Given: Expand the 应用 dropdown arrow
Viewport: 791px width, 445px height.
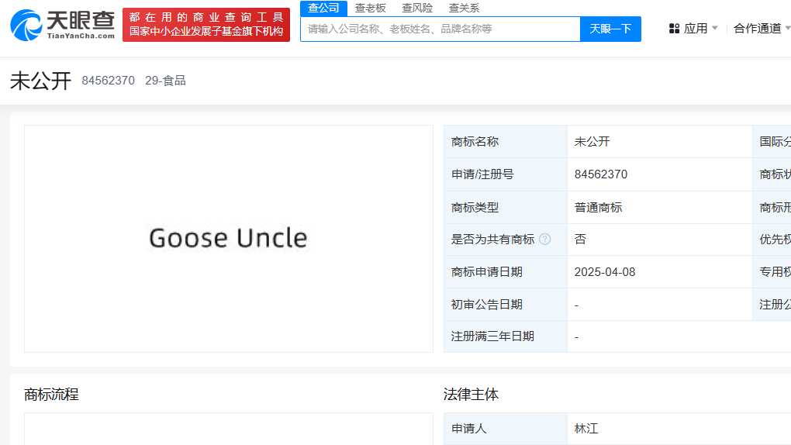Looking at the screenshot, I should [x=715, y=29].
